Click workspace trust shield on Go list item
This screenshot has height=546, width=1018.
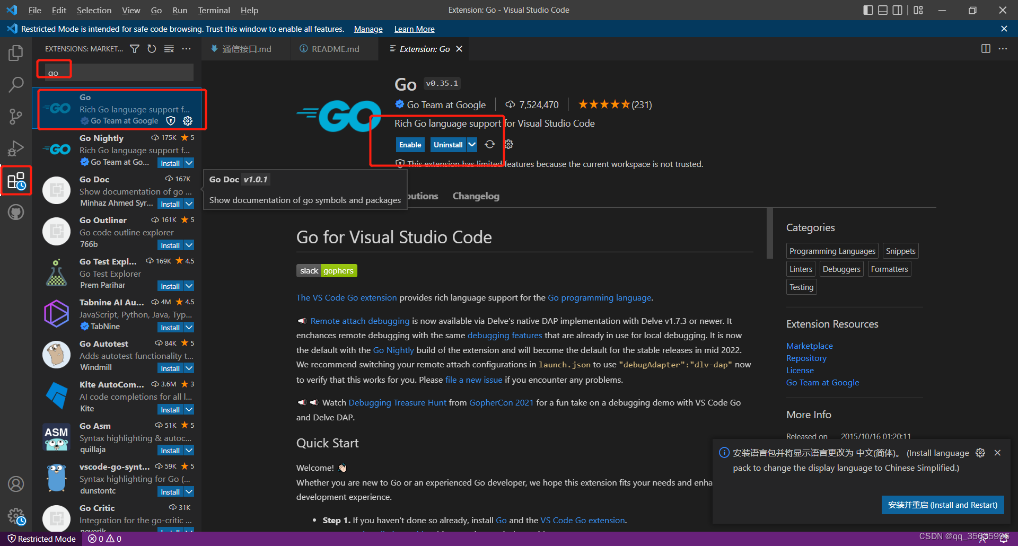click(x=171, y=121)
